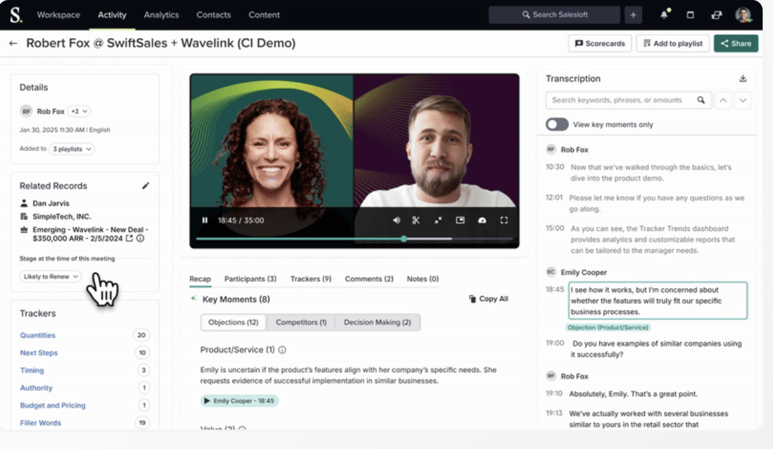Screen dimensions: 773x449
Task: Click the Dan Jarvis related record
Action: [x=51, y=203]
